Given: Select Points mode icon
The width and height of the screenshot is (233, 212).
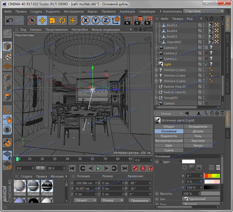Looking at the screenshot, I should (7, 77).
